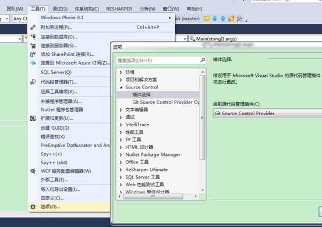Expand the 环境 tree node

click(121, 72)
